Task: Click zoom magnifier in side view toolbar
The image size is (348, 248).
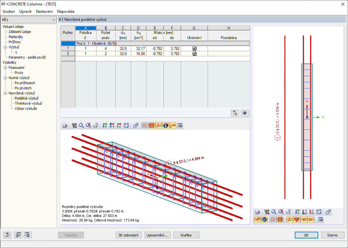Action: 274,212
